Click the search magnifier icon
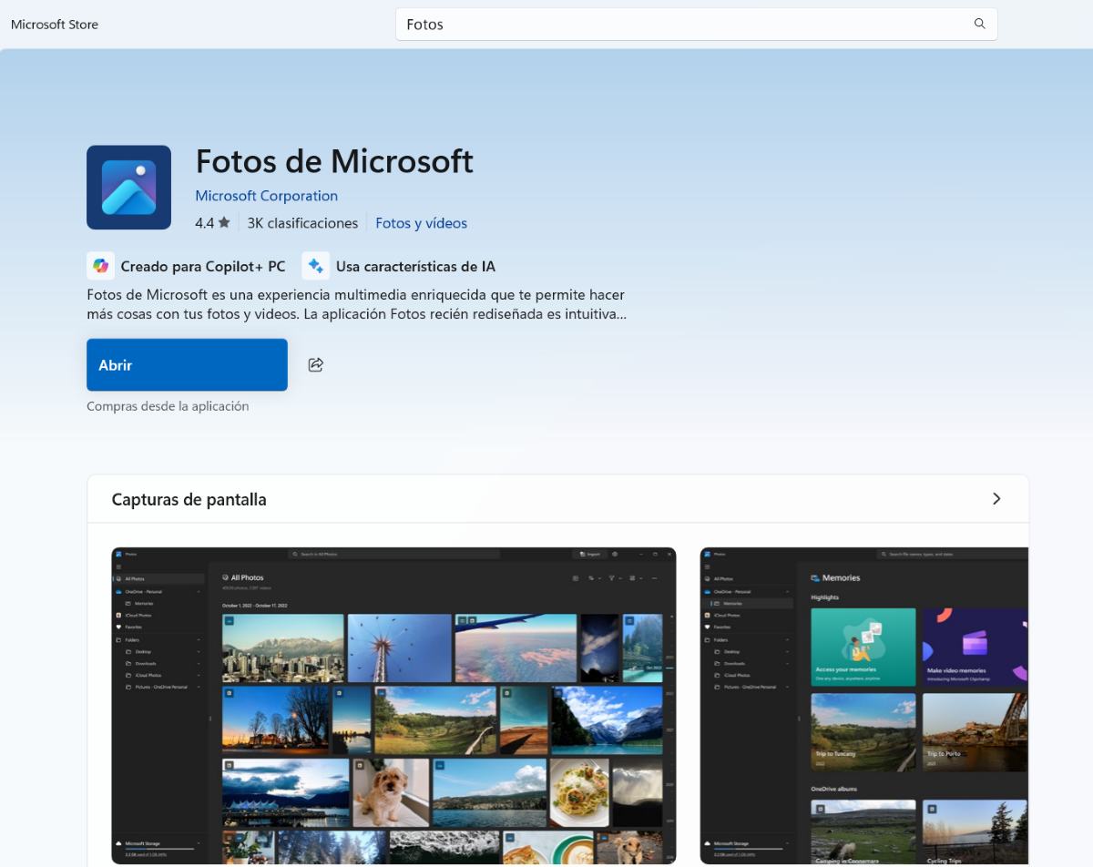Viewport: 1093px width, 867px height. (x=979, y=24)
